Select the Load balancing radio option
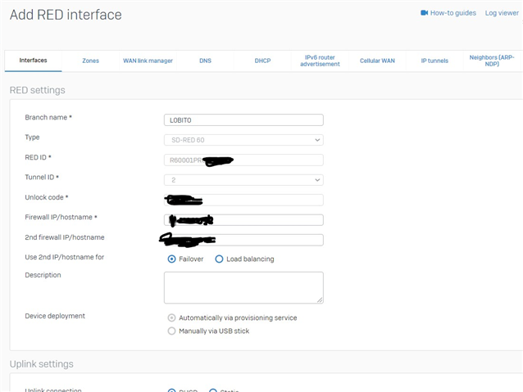 click(x=219, y=259)
